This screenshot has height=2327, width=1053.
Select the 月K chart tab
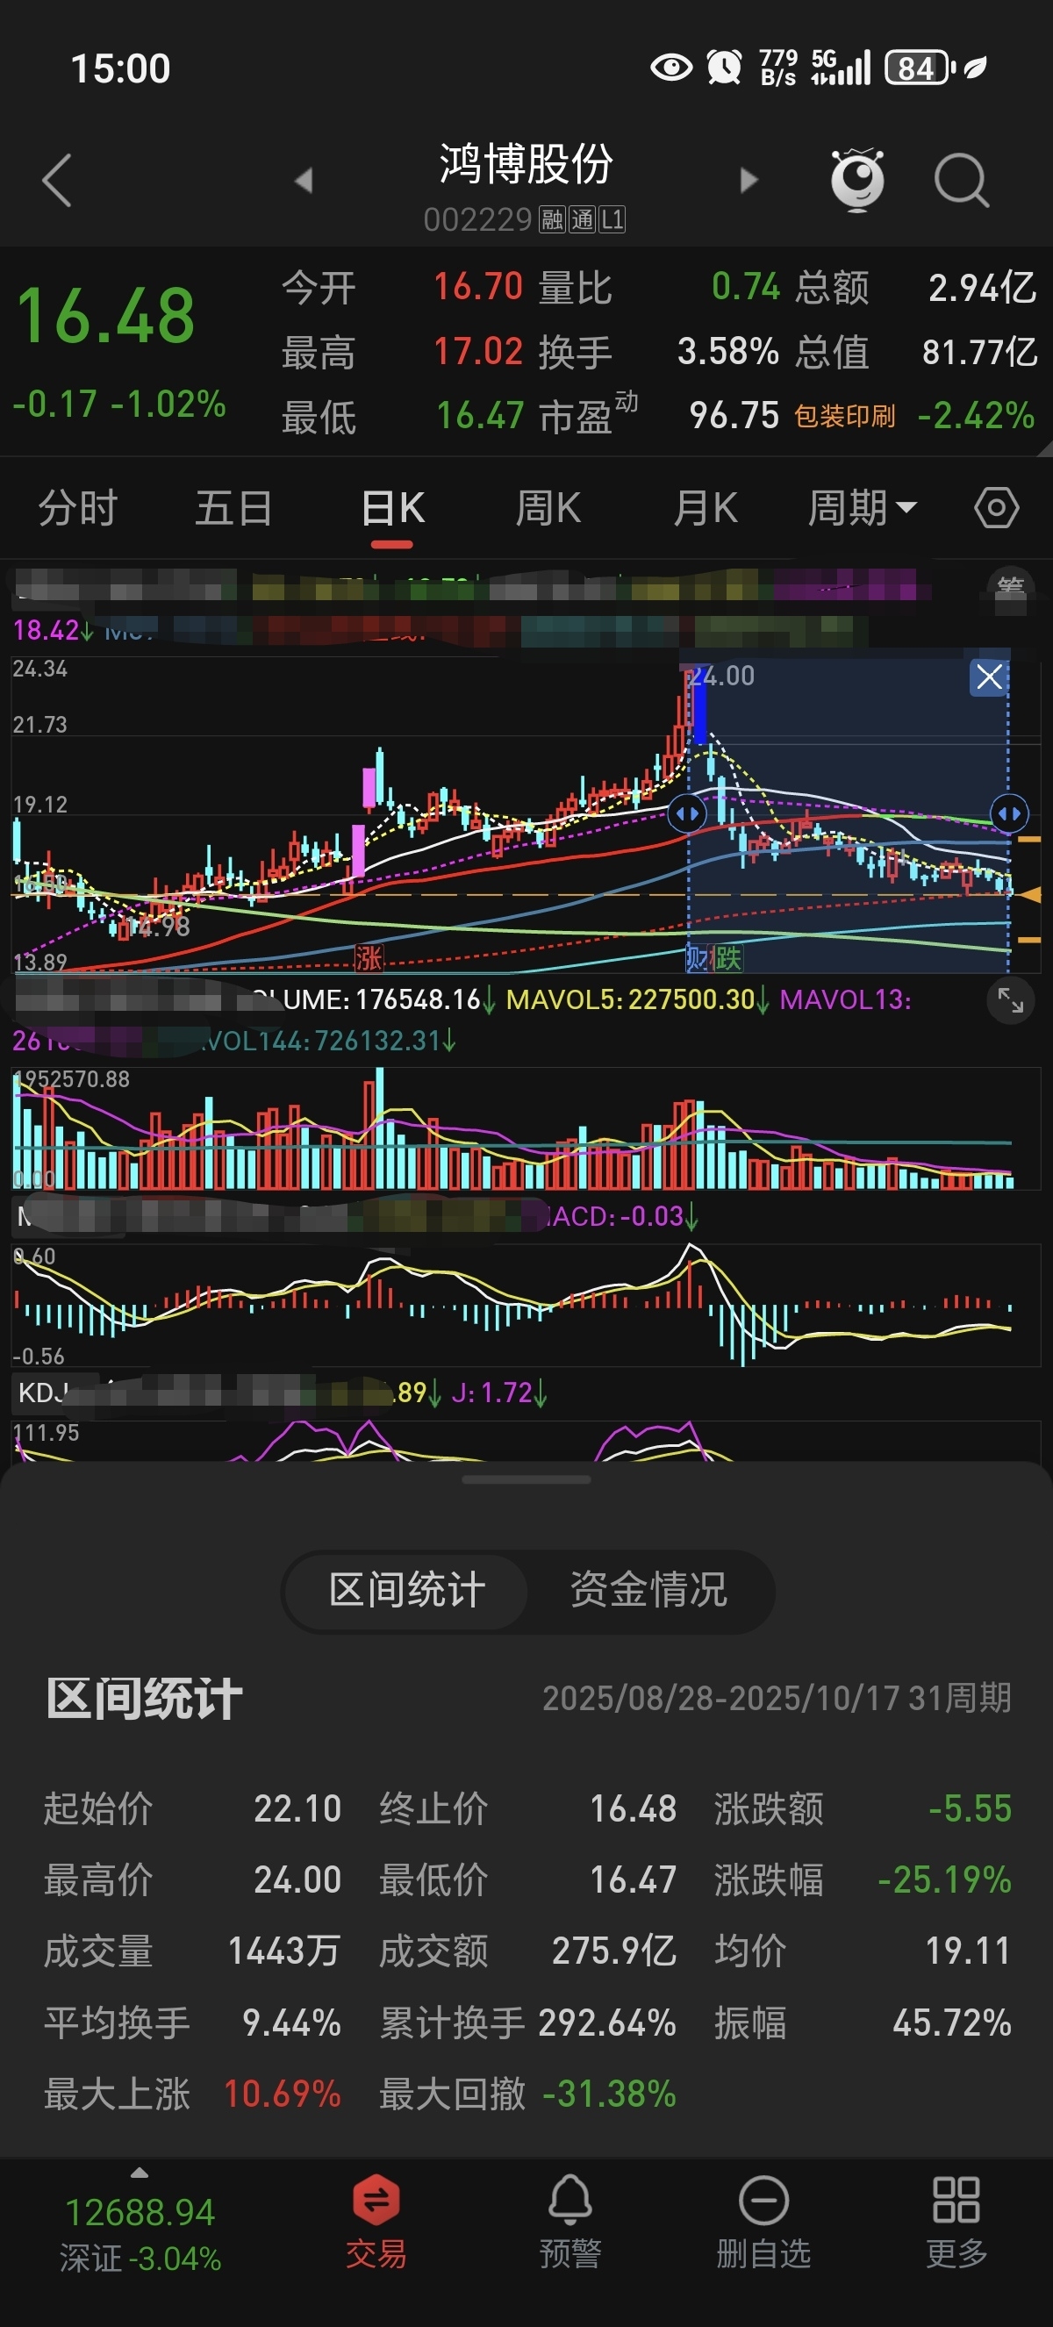point(706,508)
